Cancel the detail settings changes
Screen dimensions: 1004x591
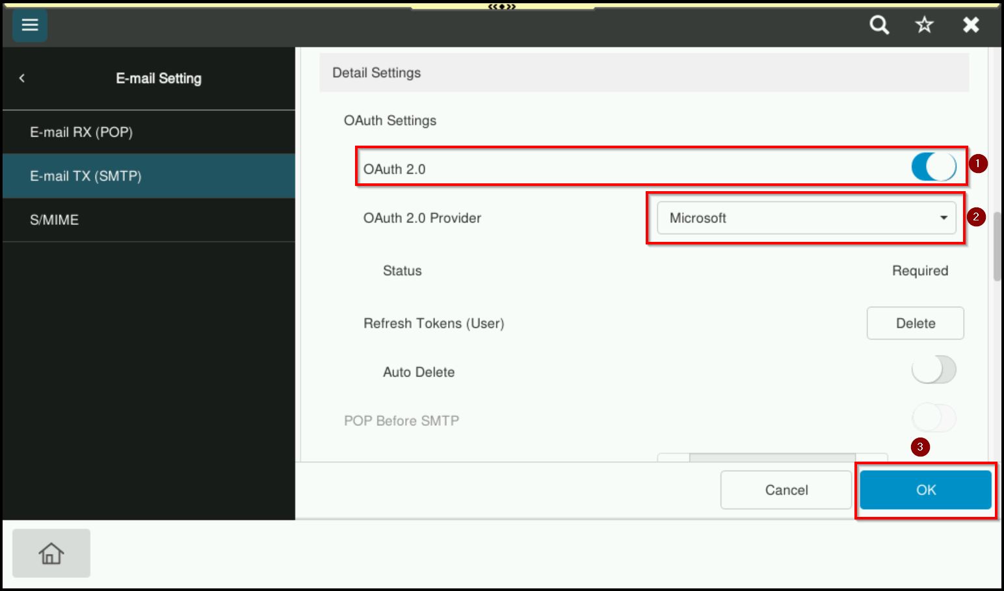point(786,490)
